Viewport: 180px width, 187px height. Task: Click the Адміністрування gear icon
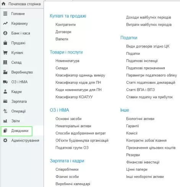point(5,140)
